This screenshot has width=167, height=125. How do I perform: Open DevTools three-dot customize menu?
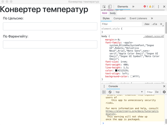(158, 6)
